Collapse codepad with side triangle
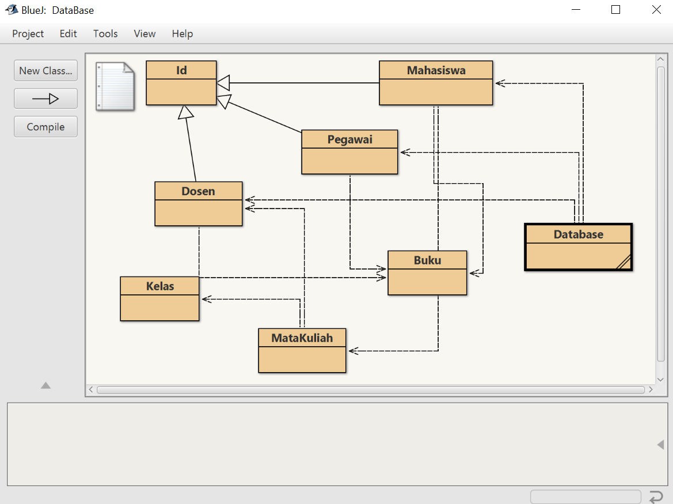 click(660, 444)
